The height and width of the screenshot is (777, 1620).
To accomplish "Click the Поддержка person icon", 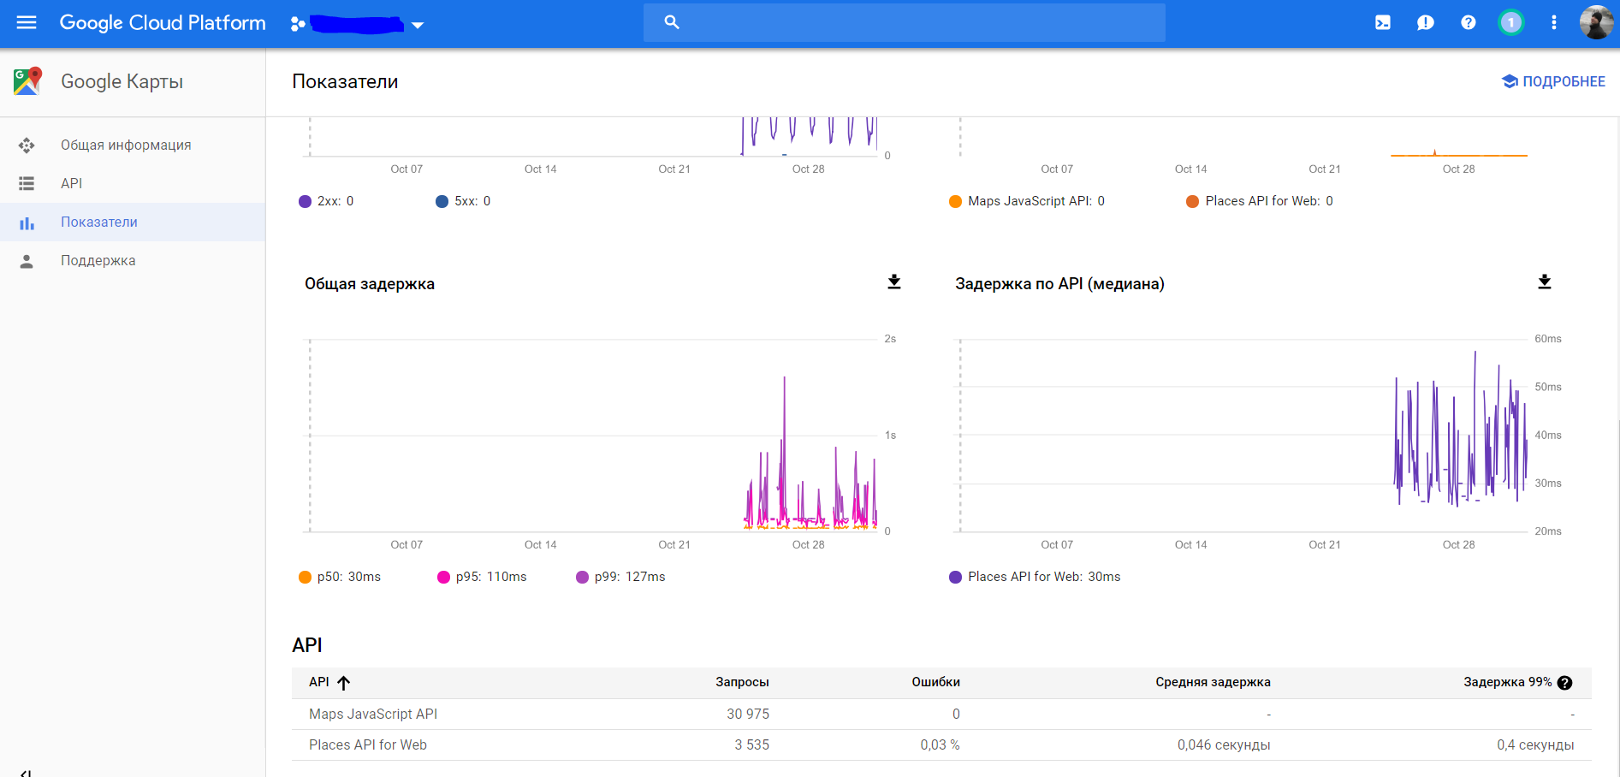I will (27, 261).
